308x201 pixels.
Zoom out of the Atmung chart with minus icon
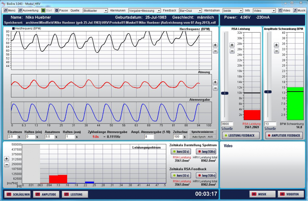coord(215,88)
